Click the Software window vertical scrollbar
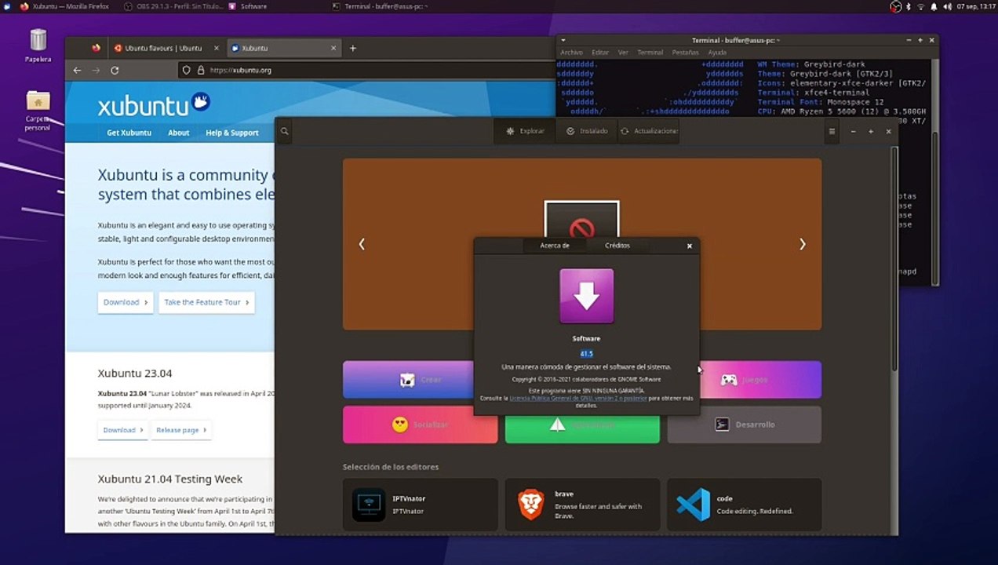This screenshot has height=565, width=998. [894, 259]
